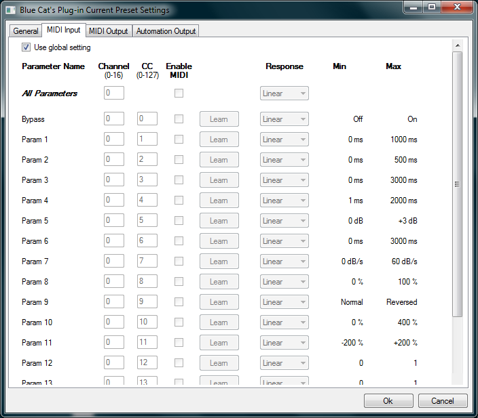Tick Enable MIDI checkbox for Param 9
This screenshot has width=478, height=418.
[x=179, y=302]
